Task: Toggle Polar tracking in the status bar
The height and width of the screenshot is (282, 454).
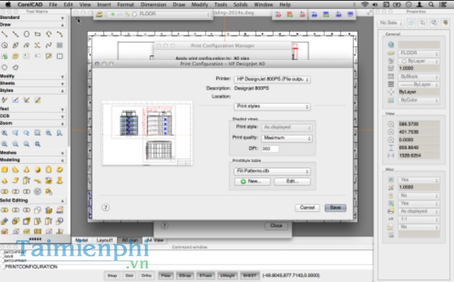Action: [166, 275]
